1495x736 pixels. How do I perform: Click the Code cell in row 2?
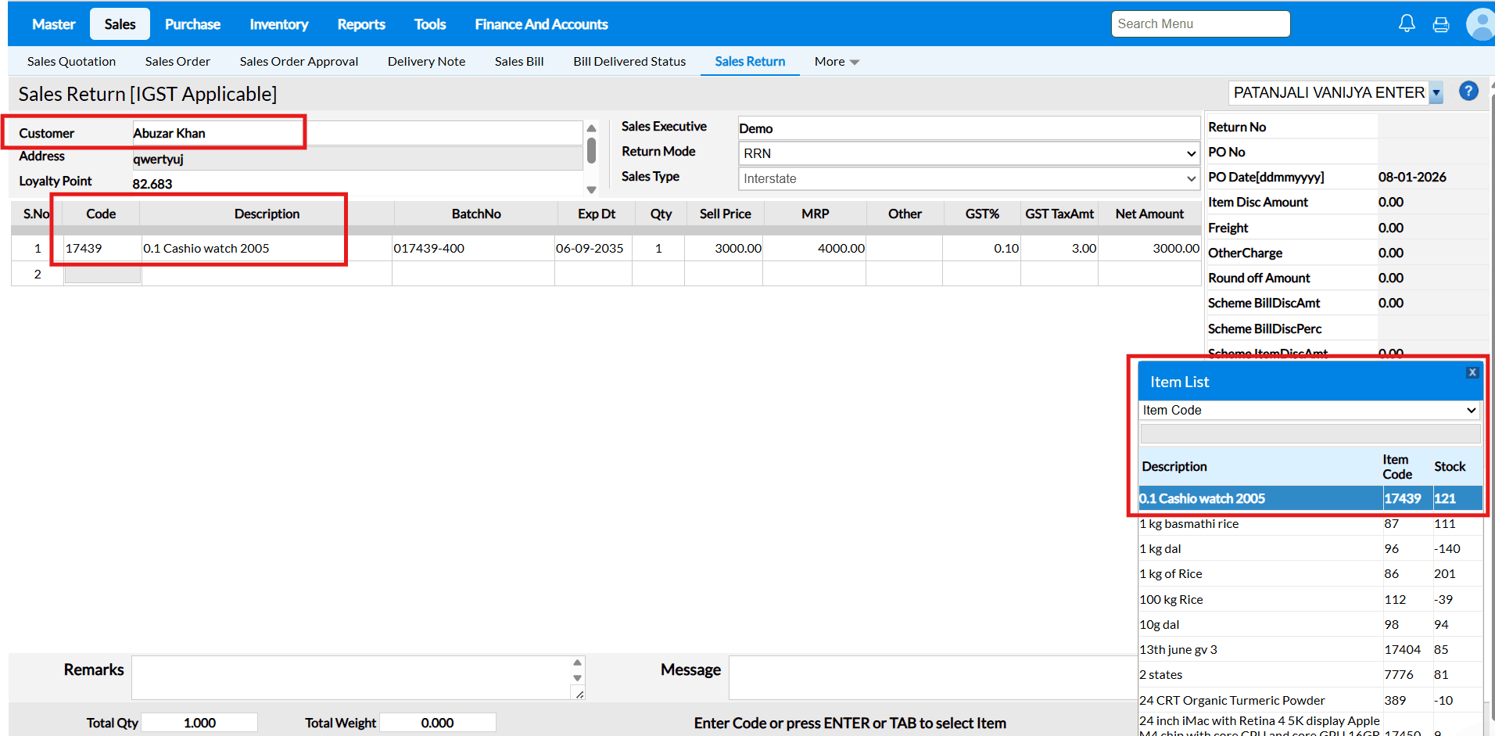102,274
